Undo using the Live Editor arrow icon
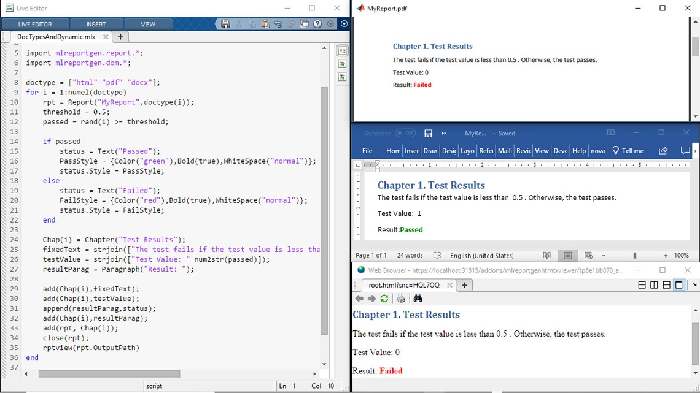This screenshot has height=393, width=700. pos(278,24)
